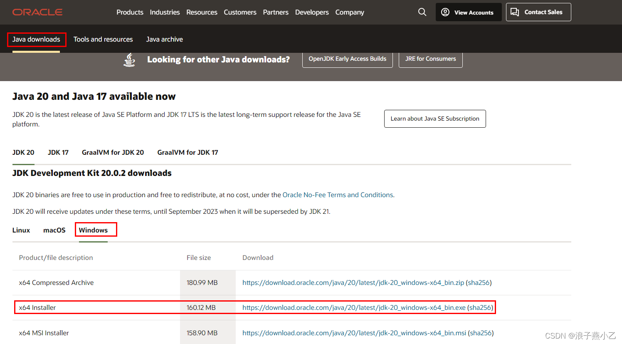Click the 160.12 MB file size

(201, 307)
